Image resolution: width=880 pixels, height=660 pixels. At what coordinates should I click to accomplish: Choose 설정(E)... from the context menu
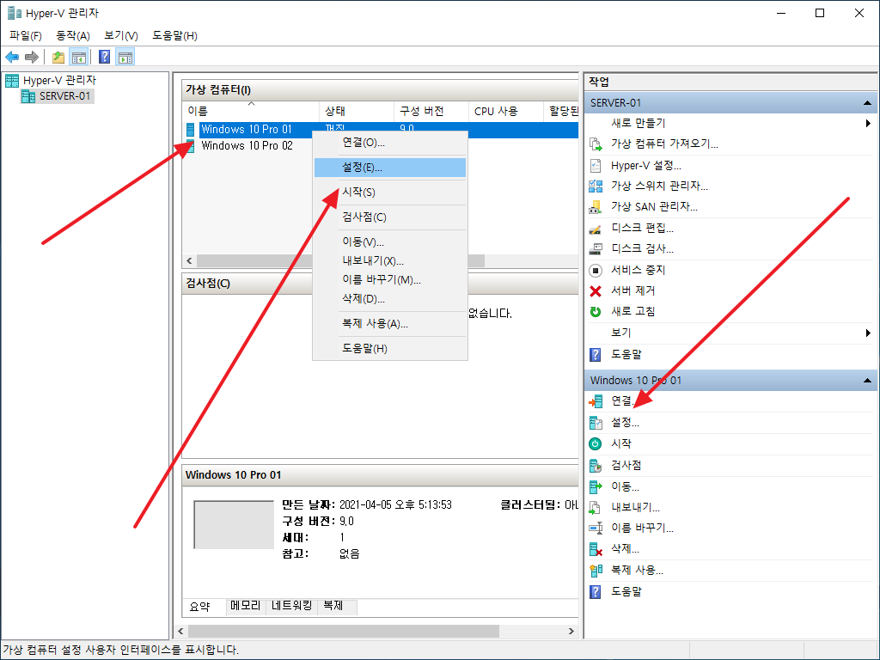point(390,168)
